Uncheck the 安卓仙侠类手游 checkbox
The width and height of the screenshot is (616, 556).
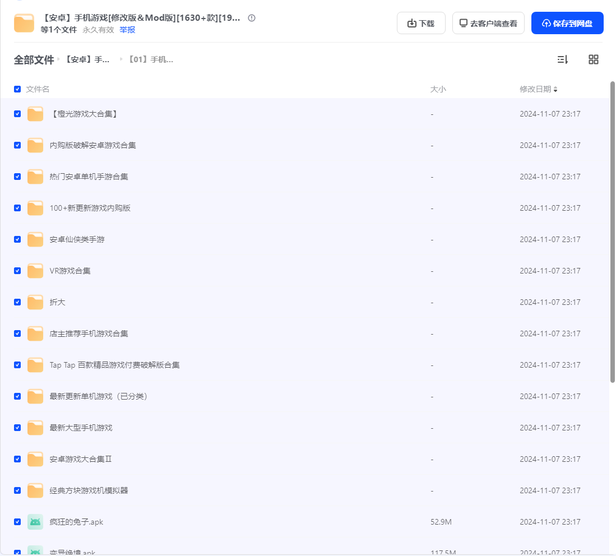(x=17, y=239)
